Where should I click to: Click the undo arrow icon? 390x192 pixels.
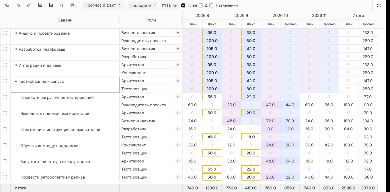pyautogui.click(x=18, y=5)
